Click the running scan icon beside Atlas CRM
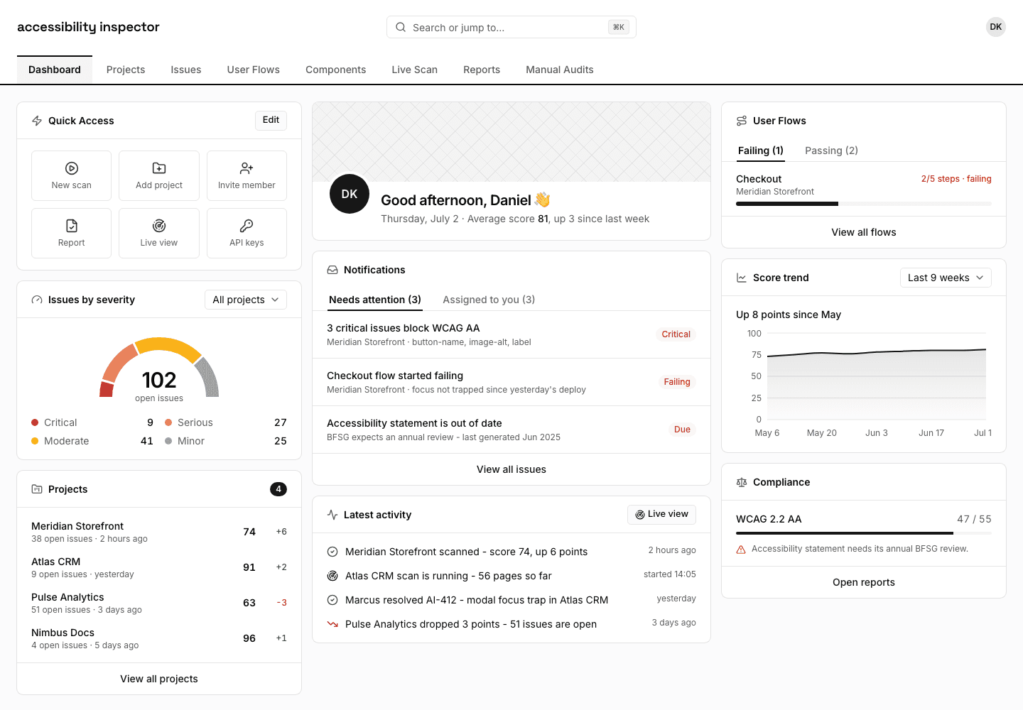Screen dimensions: 1023x710 pos(332,576)
